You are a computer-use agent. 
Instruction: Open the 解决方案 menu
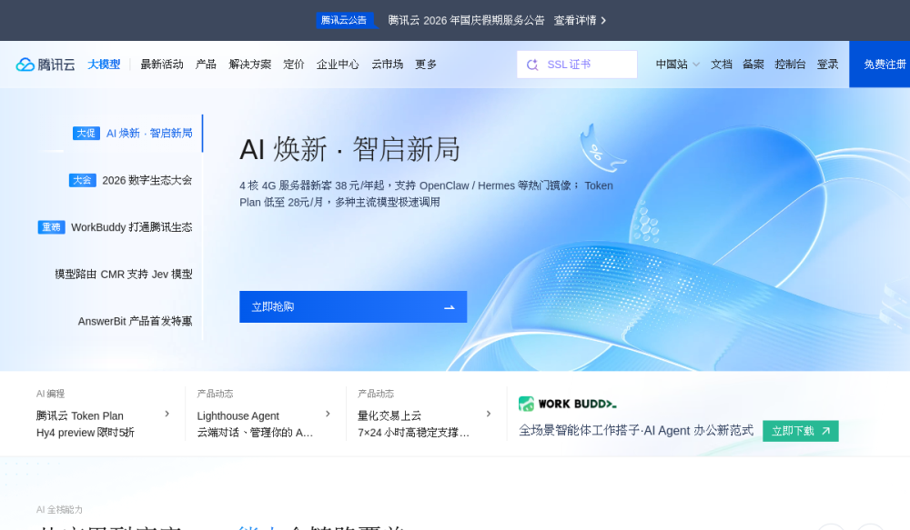tap(249, 65)
